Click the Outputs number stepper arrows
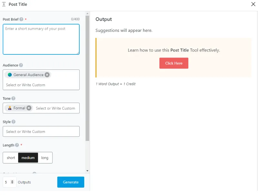Image resolution: width=258 pixels, height=195 pixels. click(x=12, y=182)
